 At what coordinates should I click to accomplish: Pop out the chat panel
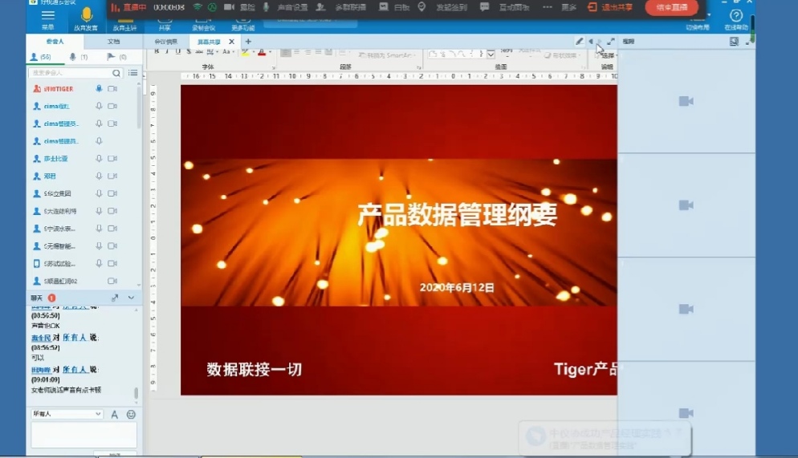click(x=115, y=298)
